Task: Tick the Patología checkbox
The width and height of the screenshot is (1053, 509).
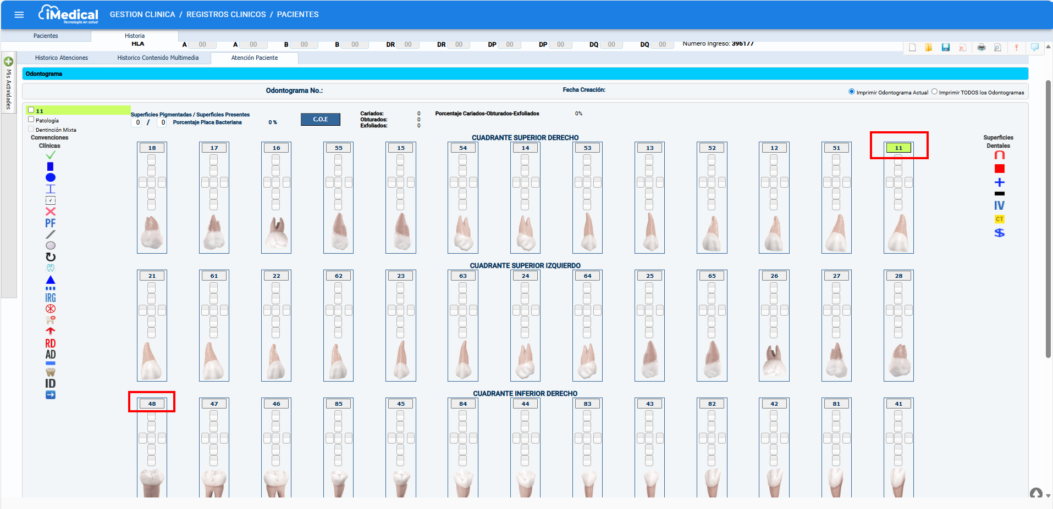Action: (31, 120)
